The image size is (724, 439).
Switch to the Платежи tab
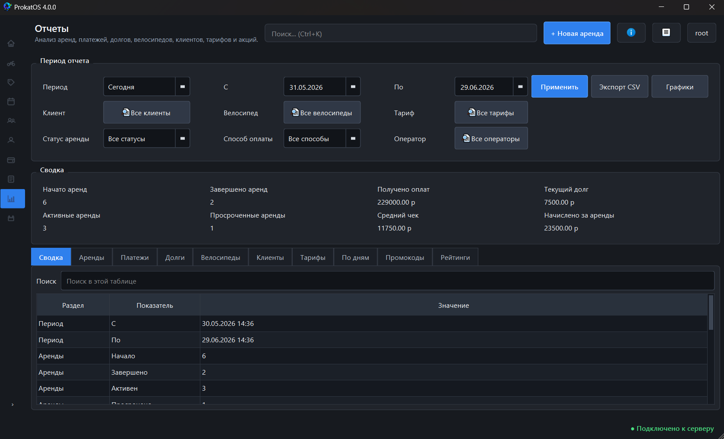[135, 257]
